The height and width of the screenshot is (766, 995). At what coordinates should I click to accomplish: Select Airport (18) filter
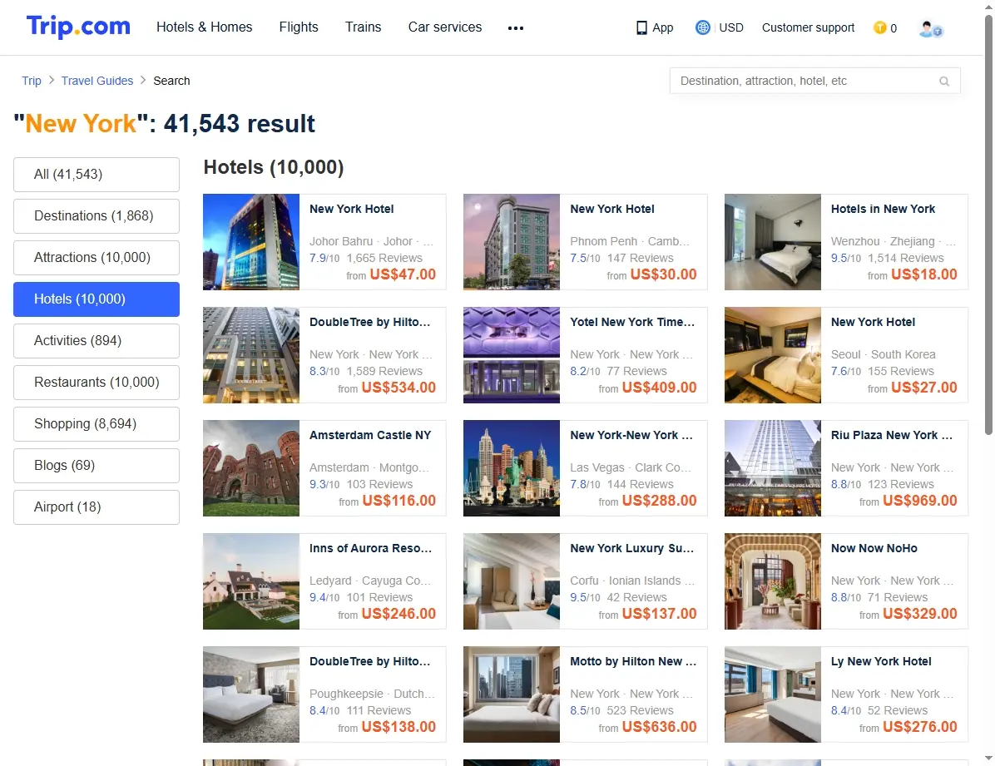click(97, 507)
